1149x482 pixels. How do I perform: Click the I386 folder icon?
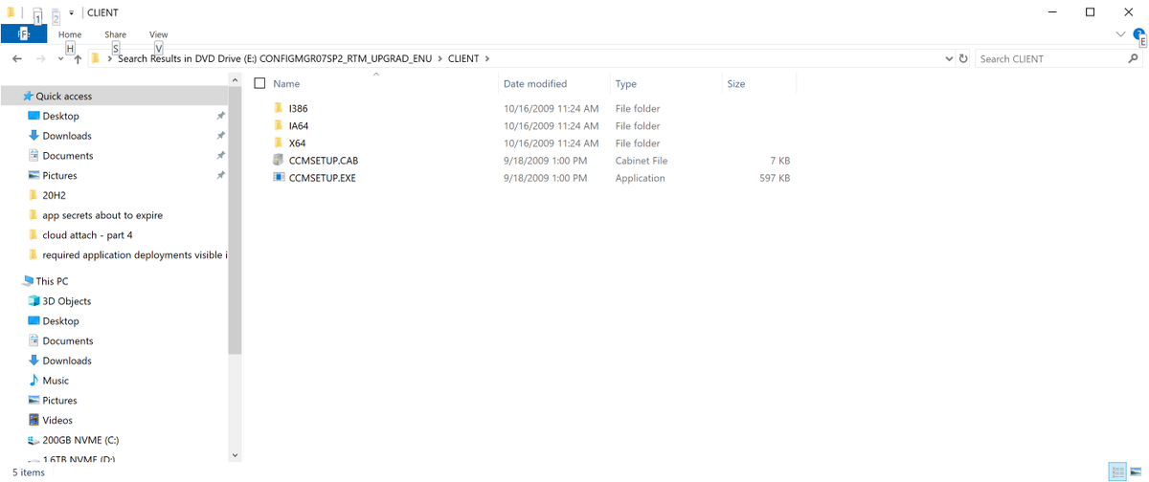click(x=279, y=109)
